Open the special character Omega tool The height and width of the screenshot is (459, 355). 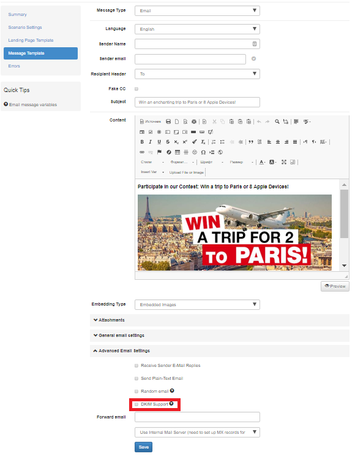click(203, 152)
